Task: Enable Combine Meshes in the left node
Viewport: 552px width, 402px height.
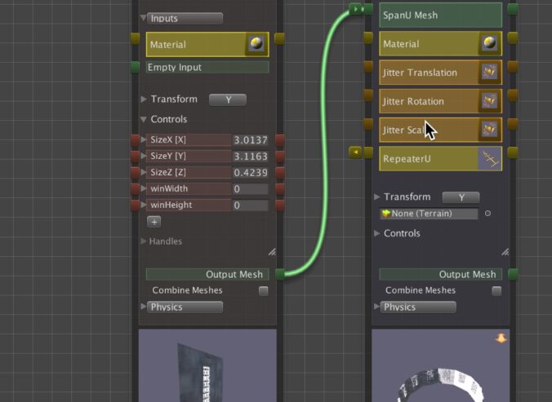Action: 263,291
